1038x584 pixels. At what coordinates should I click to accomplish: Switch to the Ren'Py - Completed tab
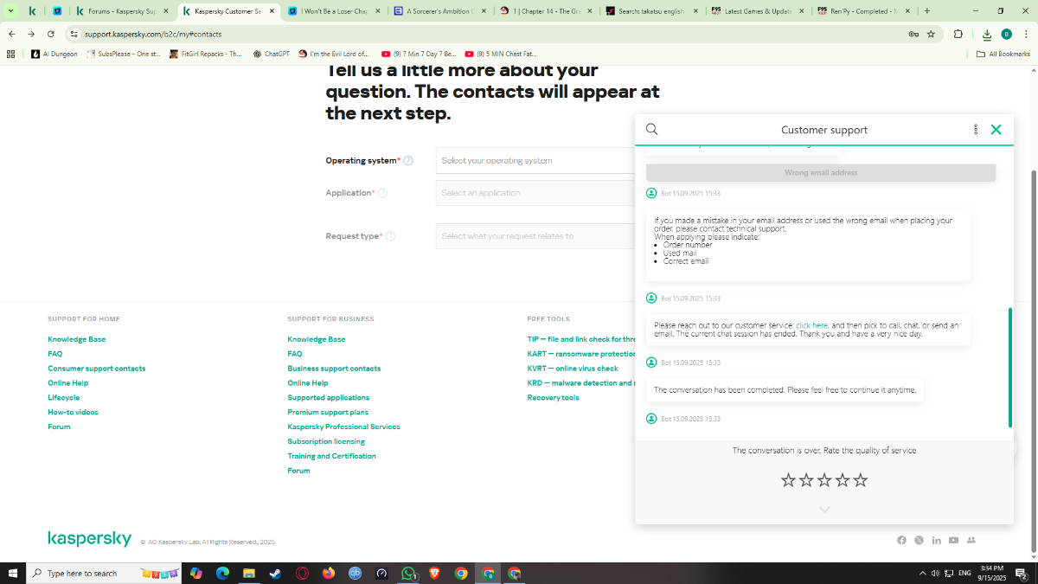click(863, 11)
